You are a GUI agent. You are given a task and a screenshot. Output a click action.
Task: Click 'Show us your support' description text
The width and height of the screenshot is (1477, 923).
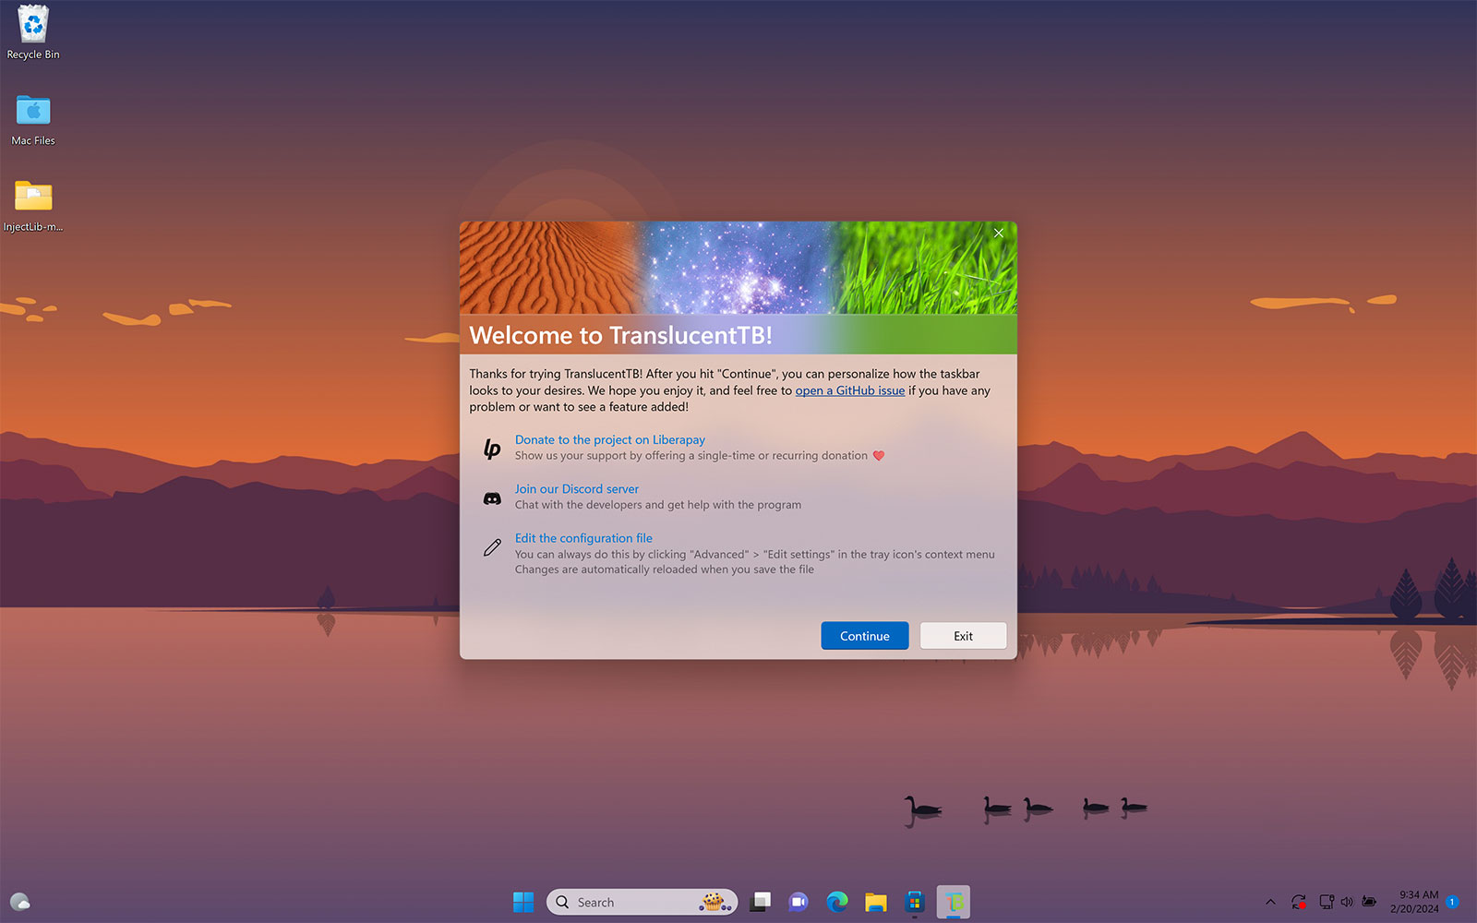(700, 456)
